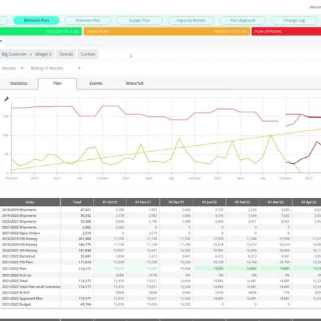Screen dimensions: 321x321
Task: Switch to the Waterfall tab
Action: [x=134, y=84]
